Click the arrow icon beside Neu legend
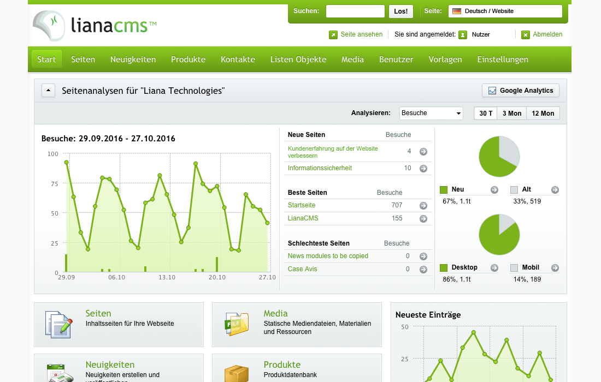 [494, 190]
